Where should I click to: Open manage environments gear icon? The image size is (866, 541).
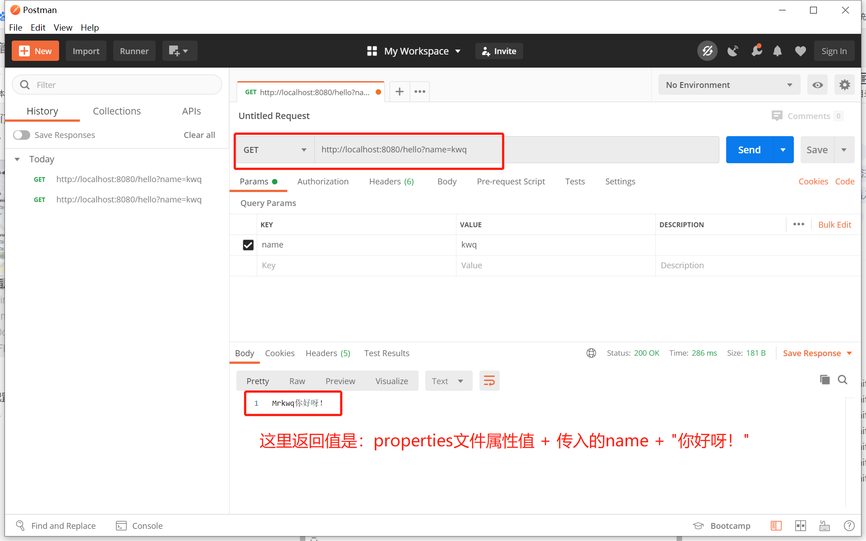[844, 85]
